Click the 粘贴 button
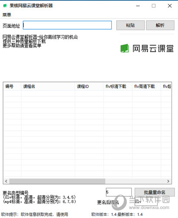 pyautogui.click(x=131, y=25)
